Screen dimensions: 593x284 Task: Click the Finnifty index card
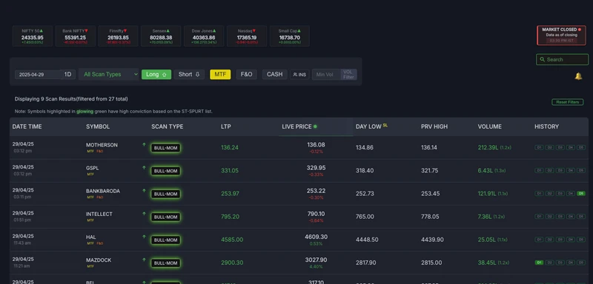click(x=118, y=35)
